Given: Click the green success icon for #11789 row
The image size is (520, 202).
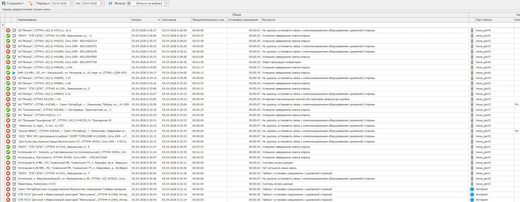Looking at the screenshot, I should 8,36.
